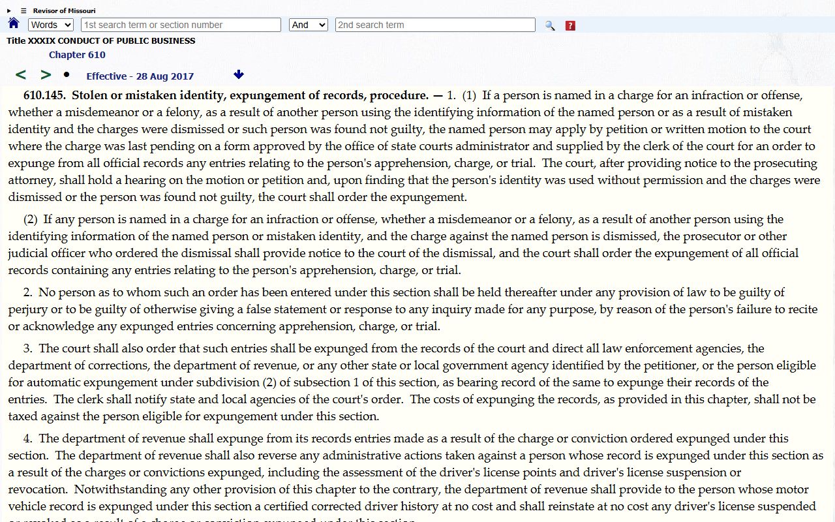Focus the 2nd search term field
This screenshot has height=522, width=835.
435,25
